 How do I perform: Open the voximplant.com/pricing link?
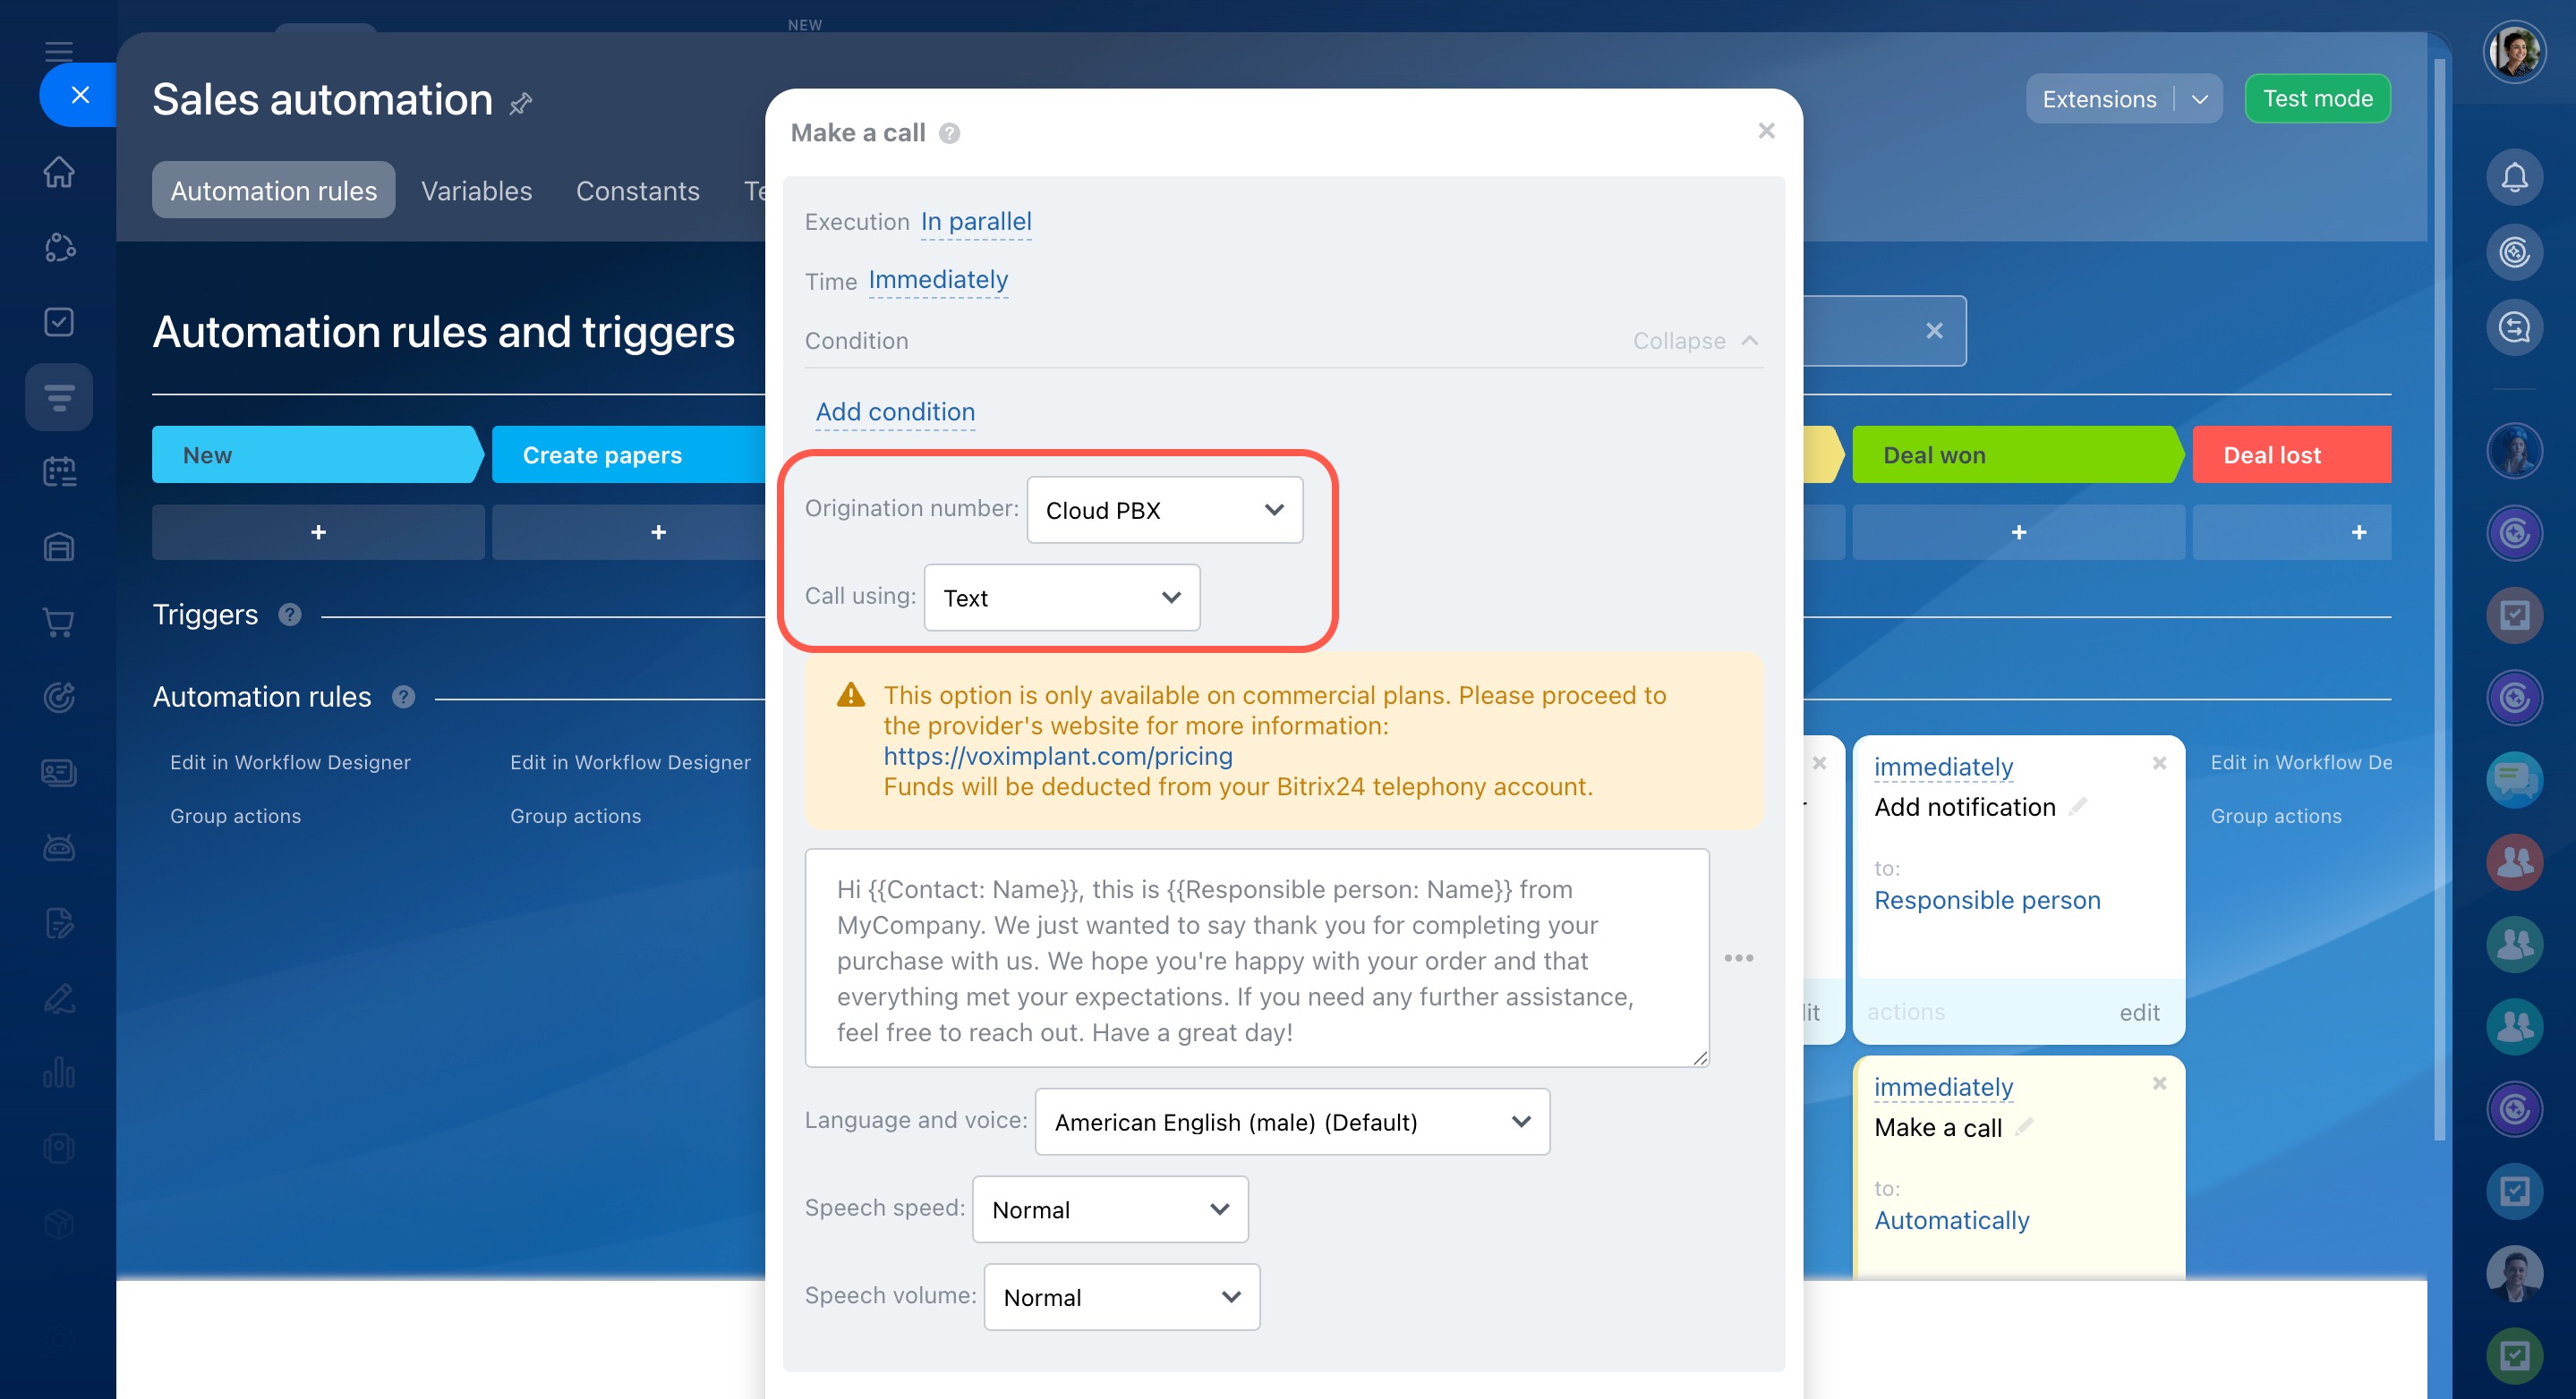pyautogui.click(x=1057, y=757)
